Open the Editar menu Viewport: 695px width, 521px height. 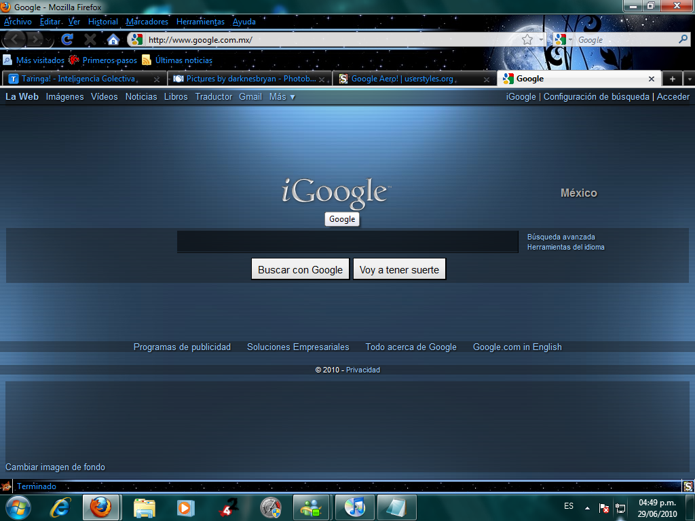pos(50,22)
